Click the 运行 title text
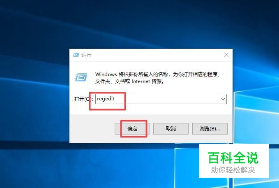This screenshot has width=279, height=188. tap(86, 55)
